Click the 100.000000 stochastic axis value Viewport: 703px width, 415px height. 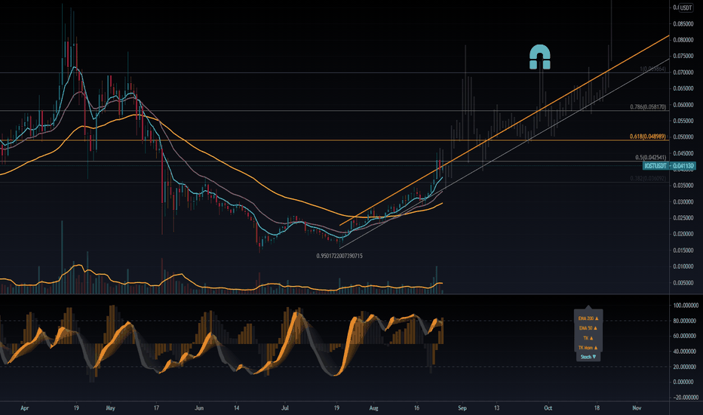686,306
